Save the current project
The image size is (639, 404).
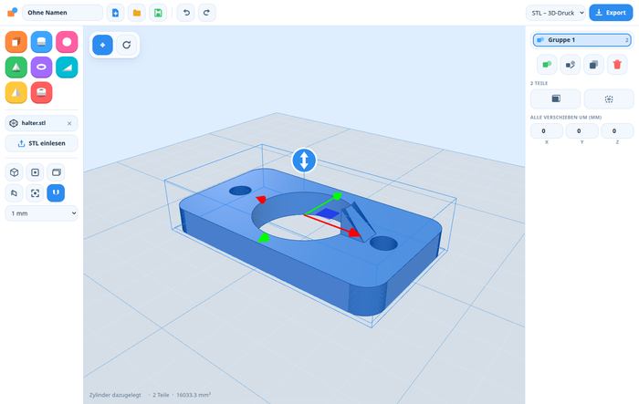point(158,13)
